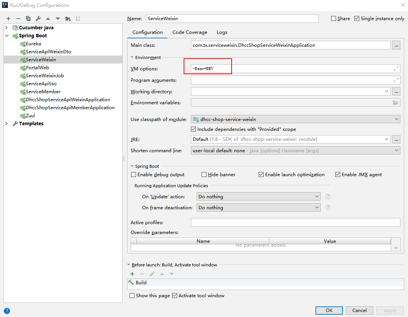Open edit templates with the wrench icon

[38, 18]
